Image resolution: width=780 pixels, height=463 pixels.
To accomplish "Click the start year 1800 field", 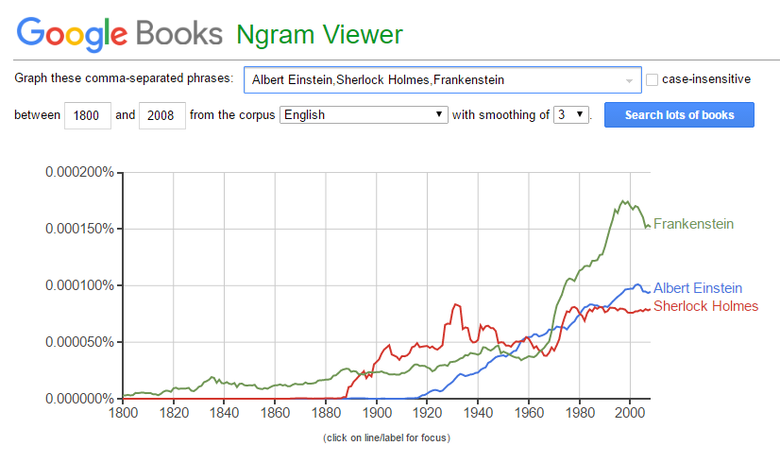I will [x=88, y=115].
